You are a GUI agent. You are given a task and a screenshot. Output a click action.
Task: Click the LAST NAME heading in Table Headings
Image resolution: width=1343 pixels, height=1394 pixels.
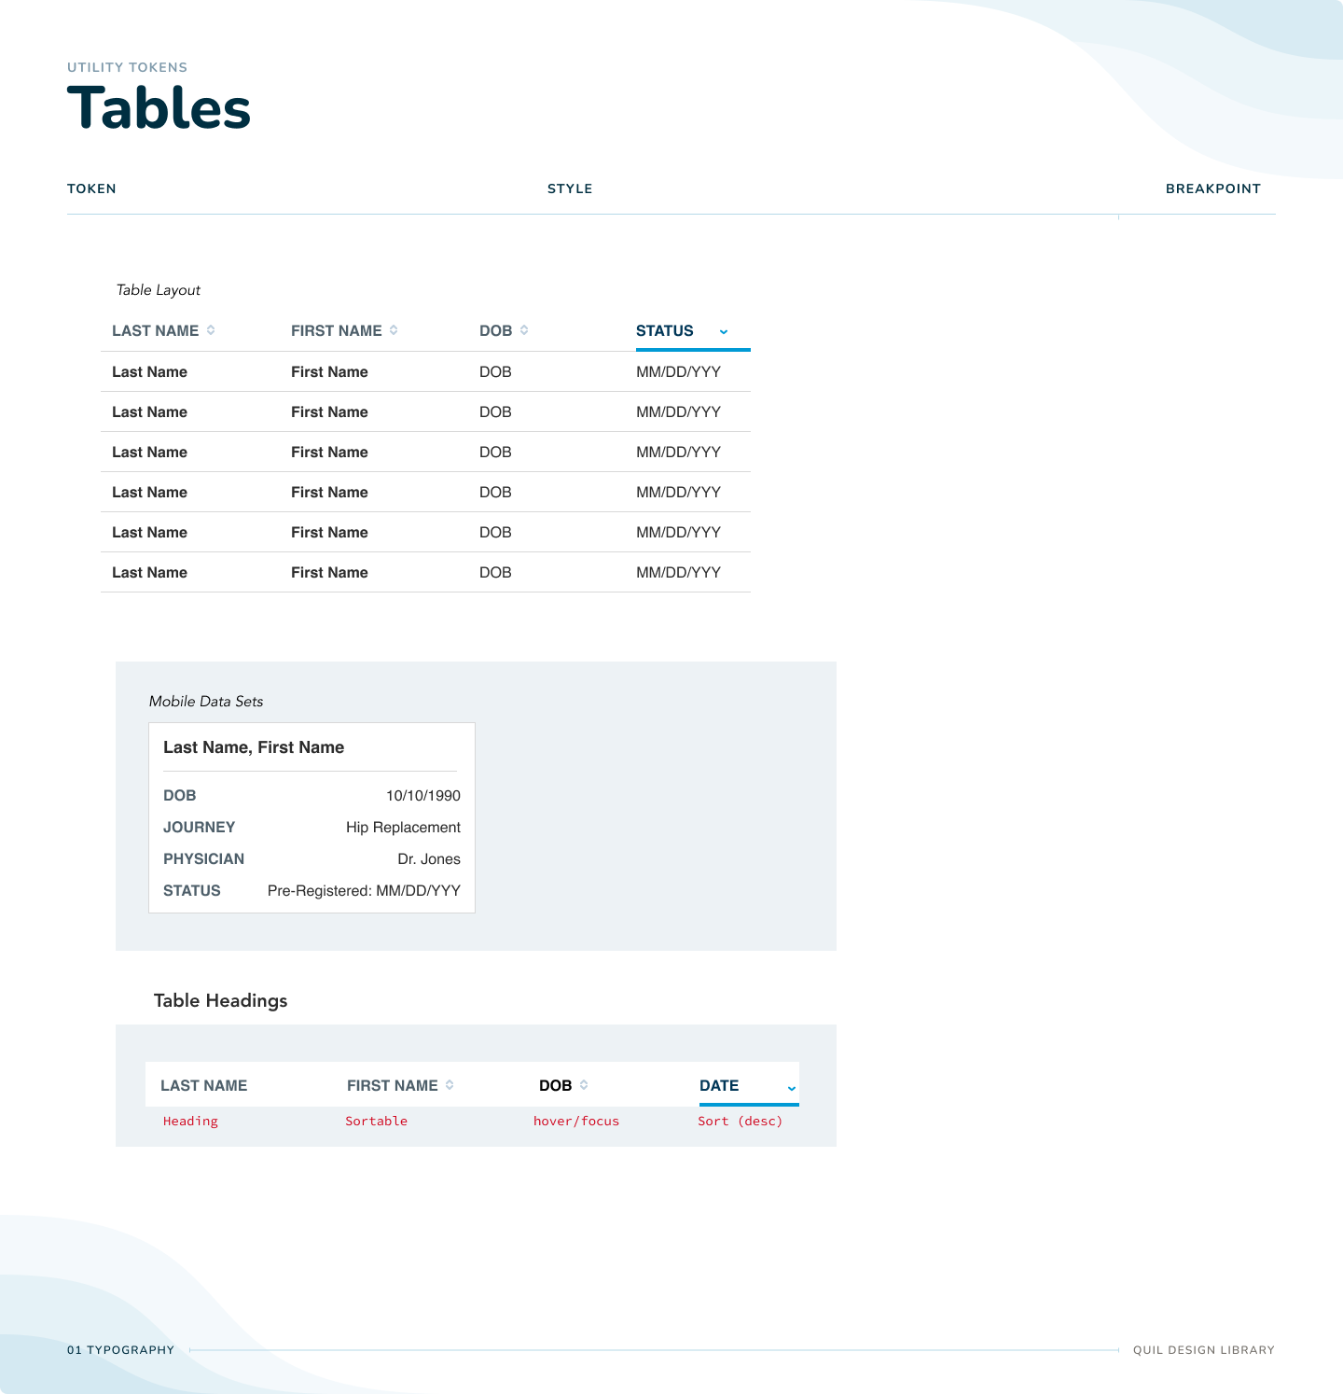click(203, 1085)
